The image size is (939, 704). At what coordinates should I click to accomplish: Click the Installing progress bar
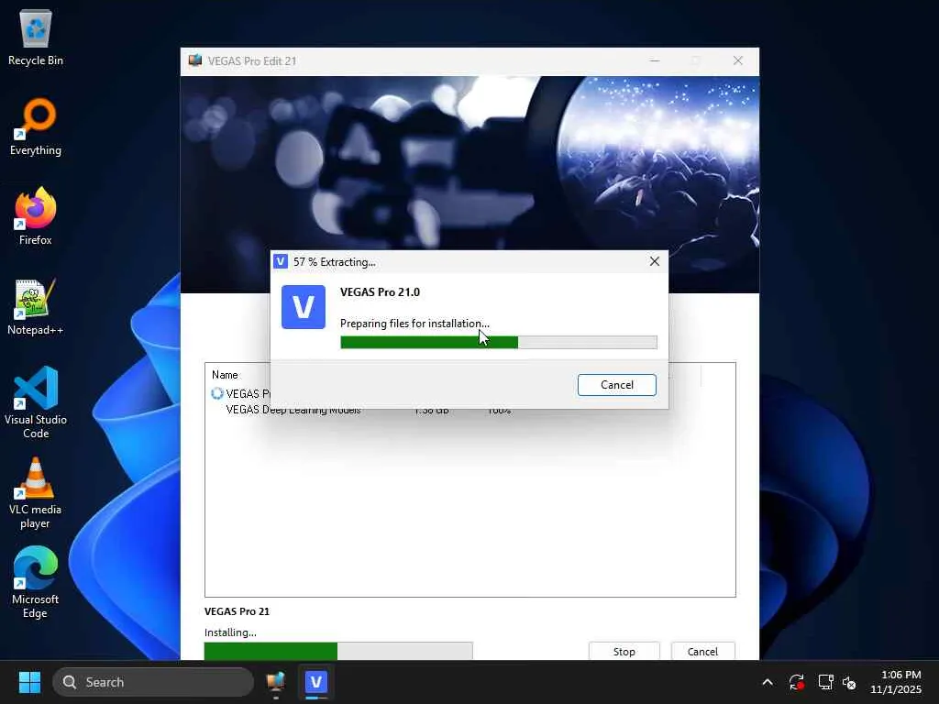[x=338, y=651]
